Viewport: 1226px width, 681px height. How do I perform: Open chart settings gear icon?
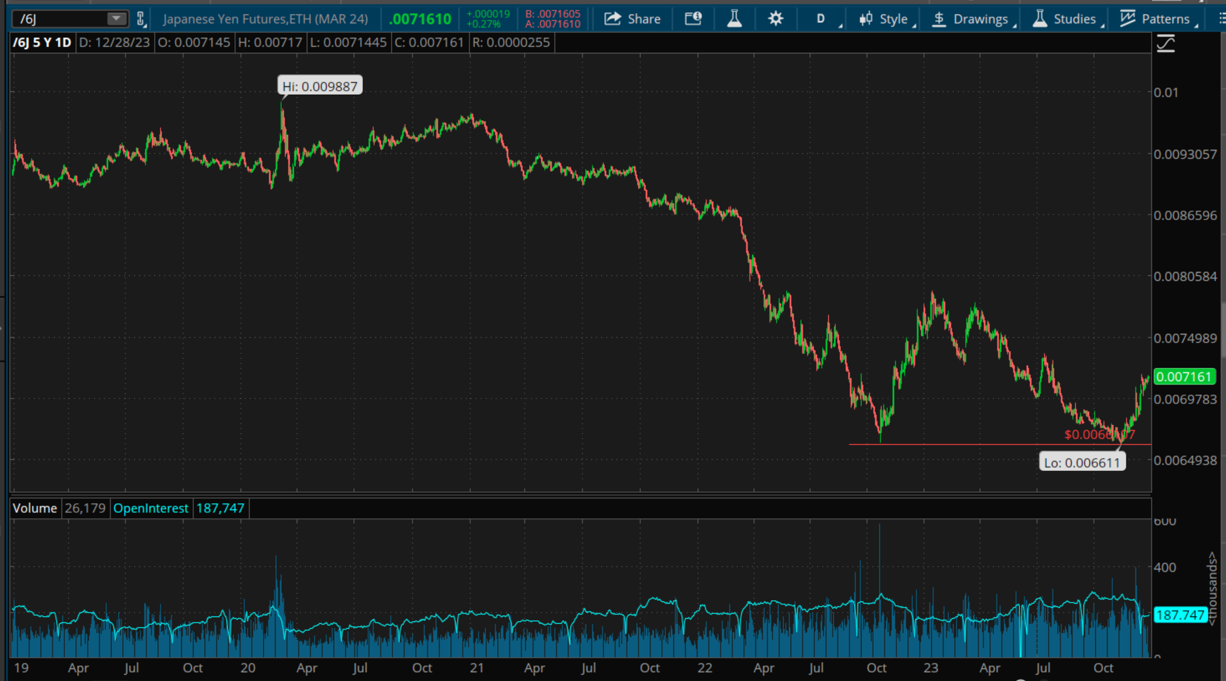click(x=775, y=19)
